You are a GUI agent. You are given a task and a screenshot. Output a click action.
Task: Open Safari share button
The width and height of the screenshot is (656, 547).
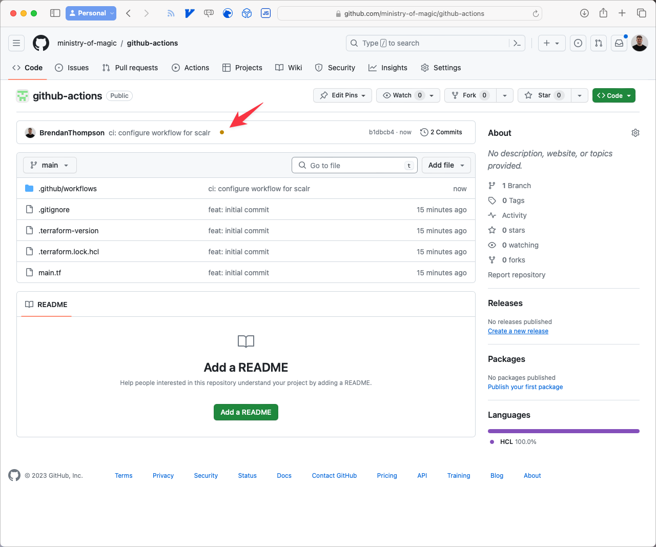tap(603, 13)
